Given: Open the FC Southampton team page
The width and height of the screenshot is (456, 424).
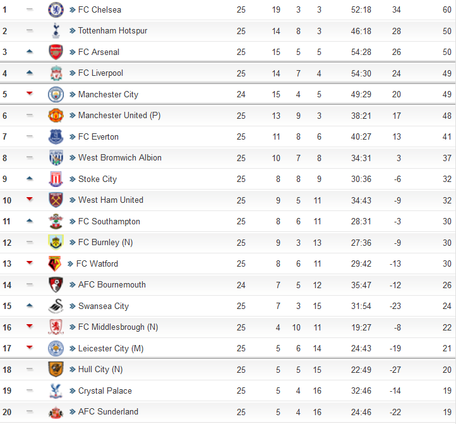Looking at the screenshot, I should tap(109, 221).
